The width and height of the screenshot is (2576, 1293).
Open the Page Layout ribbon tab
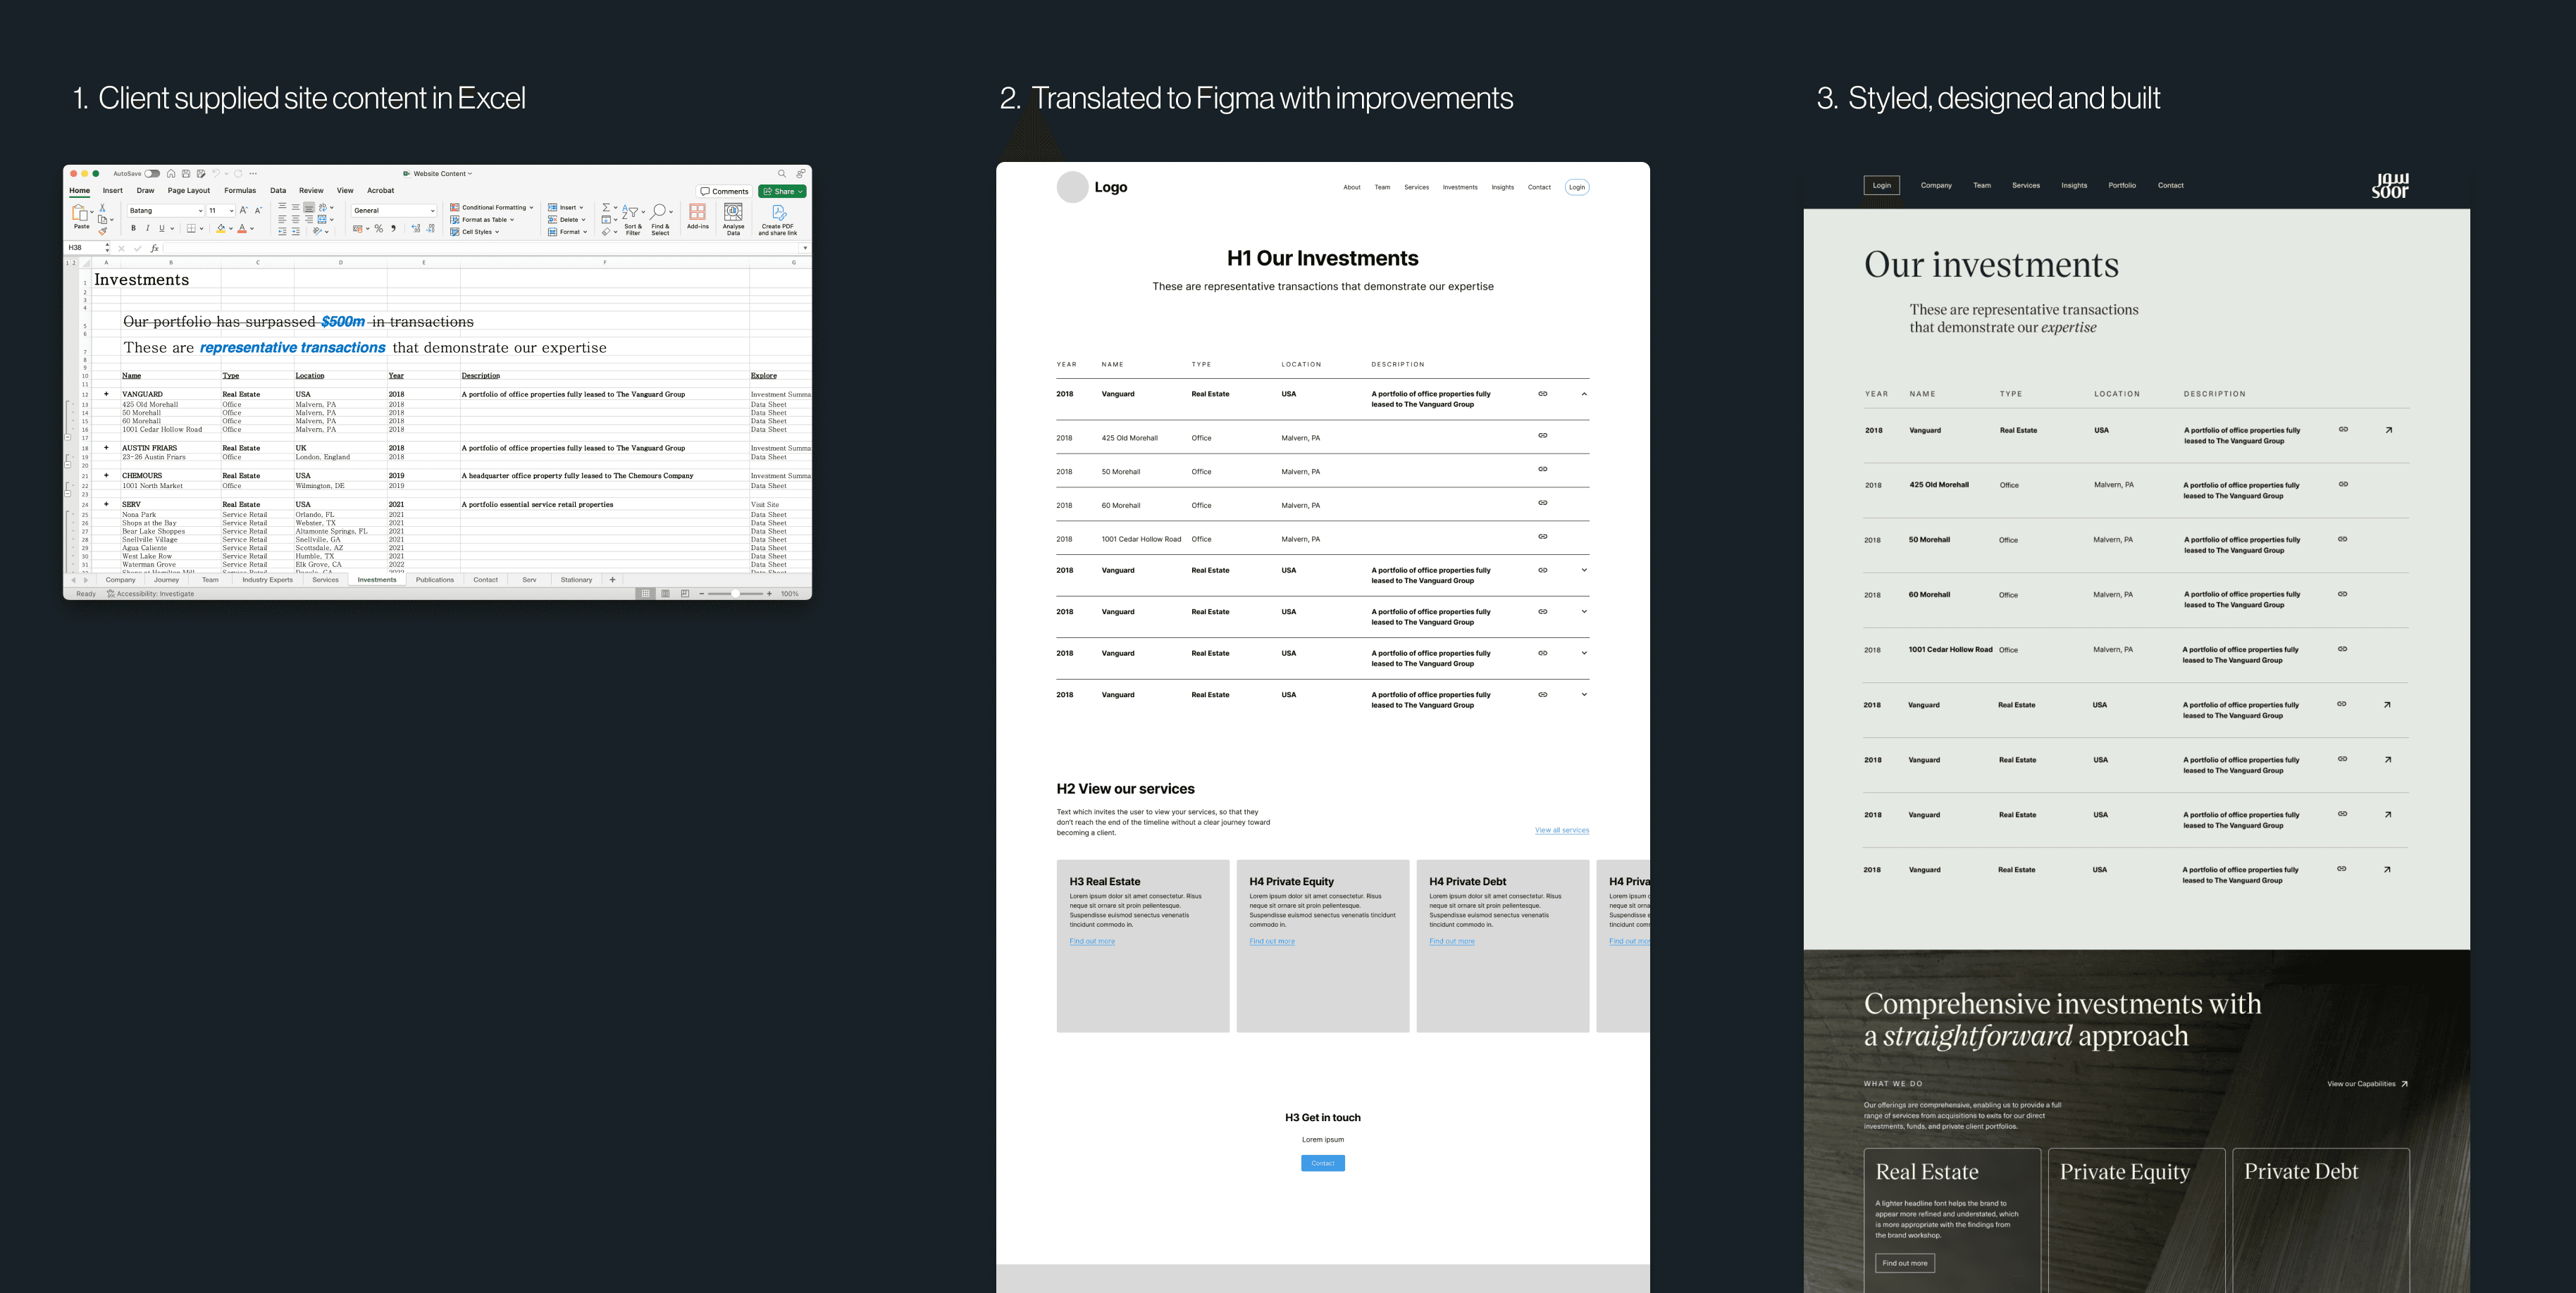tap(188, 191)
